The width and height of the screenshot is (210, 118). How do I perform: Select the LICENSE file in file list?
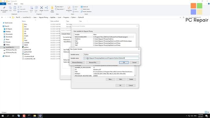(27, 43)
